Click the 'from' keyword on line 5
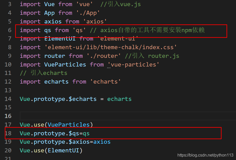The height and width of the screenshot is (160, 236). click(x=72, y=21)
